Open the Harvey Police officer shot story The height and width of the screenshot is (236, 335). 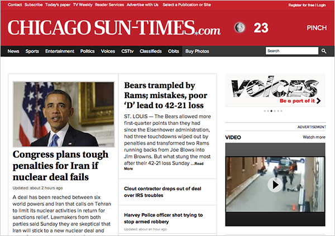point(164,218)
